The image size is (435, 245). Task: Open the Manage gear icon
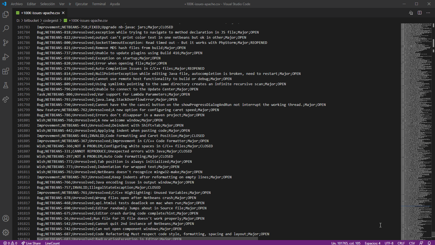click(x=6, y=232)
